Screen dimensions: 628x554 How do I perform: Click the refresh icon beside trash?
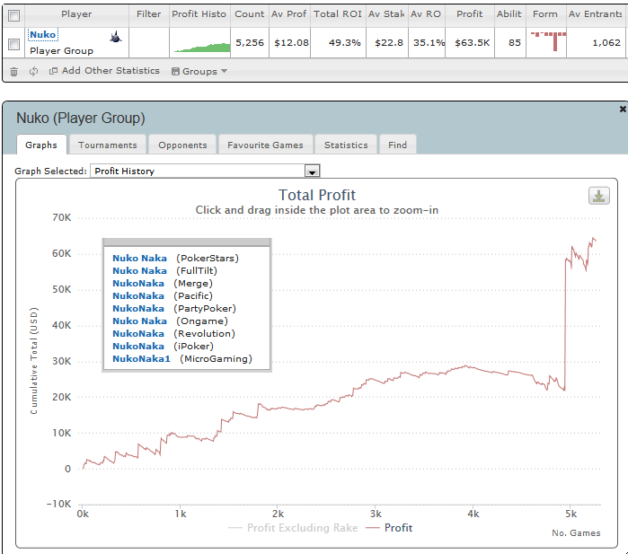pos(33,71)
